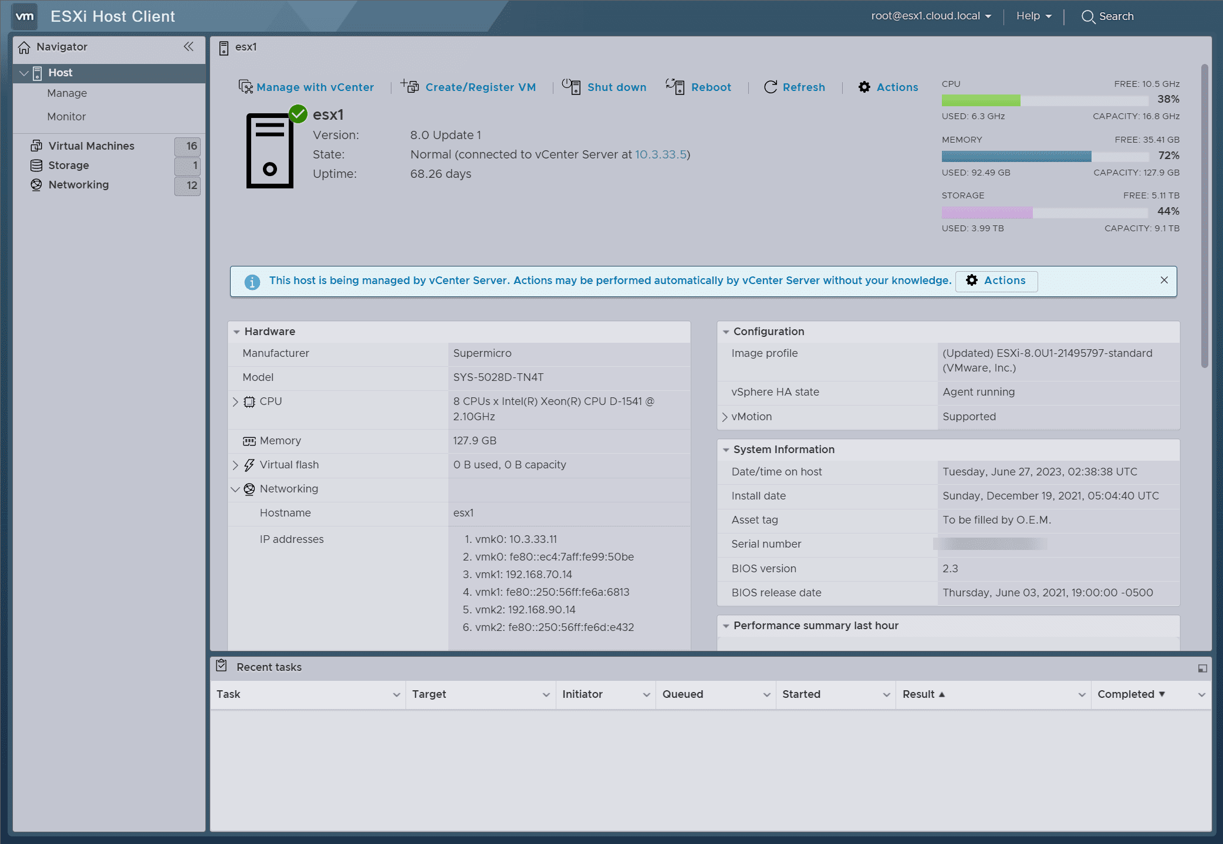Click the Reboot host icon

click(x=675, y=86)
